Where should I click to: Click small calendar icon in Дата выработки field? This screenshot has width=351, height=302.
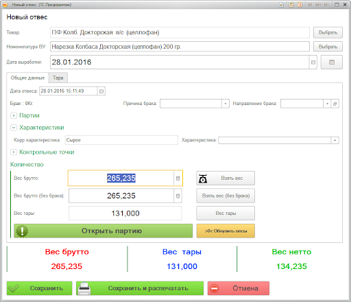click(x=313, y=62)
